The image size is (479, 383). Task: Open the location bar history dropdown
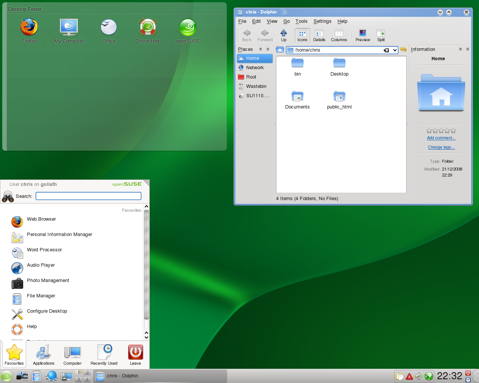(395, 50)
